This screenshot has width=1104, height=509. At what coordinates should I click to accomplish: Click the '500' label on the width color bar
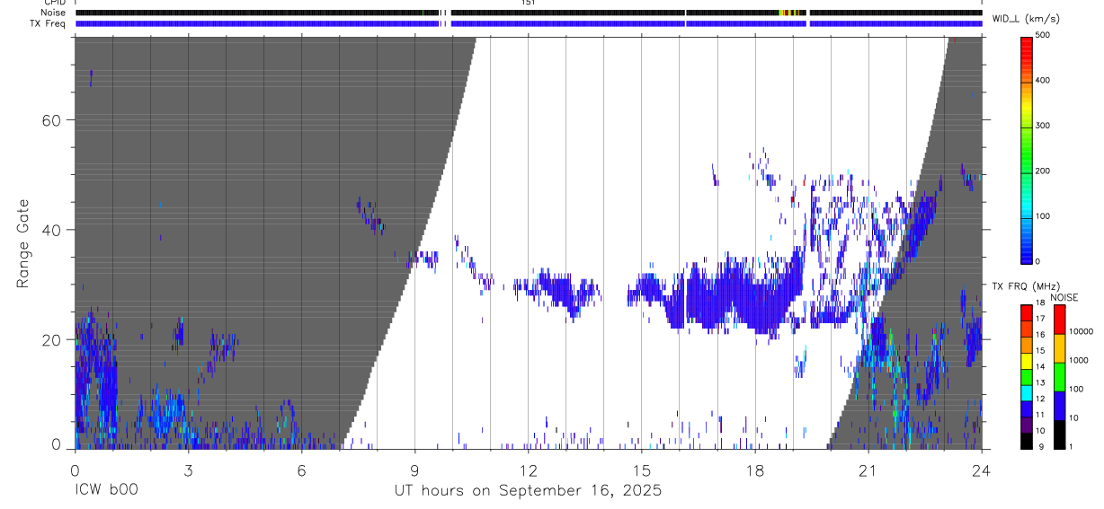click(x=1043, y=35)
